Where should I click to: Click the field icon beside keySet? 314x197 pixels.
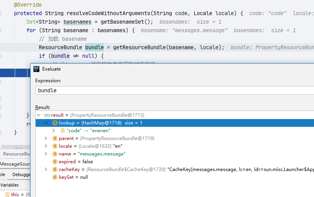[55, 177]
